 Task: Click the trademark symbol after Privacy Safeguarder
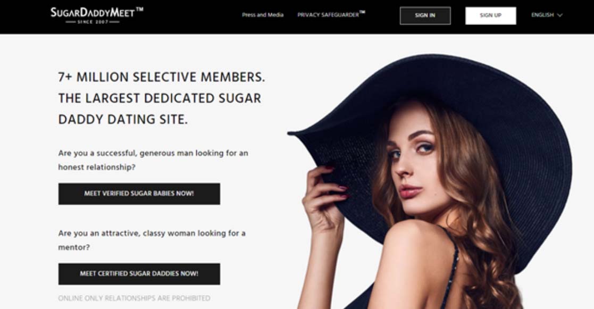pos(362,12)
